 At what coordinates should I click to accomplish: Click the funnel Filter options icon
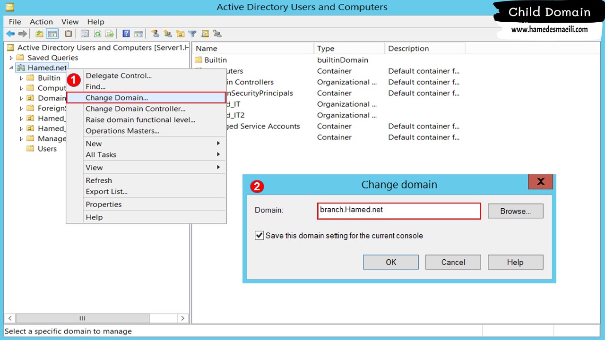(x=192, y=34)
